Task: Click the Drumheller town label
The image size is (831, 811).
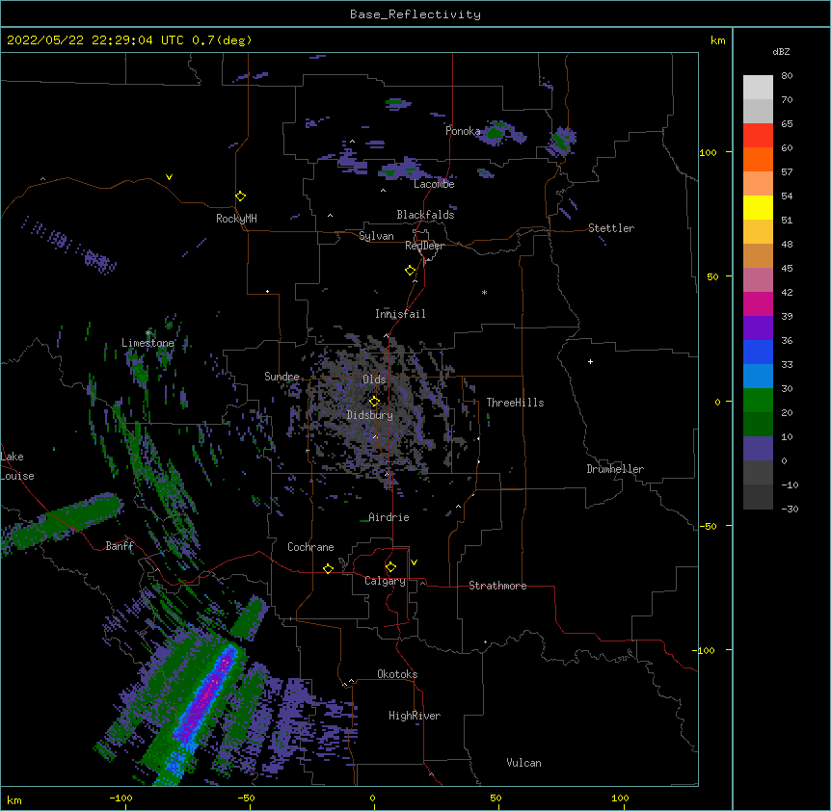Action: 615,469
